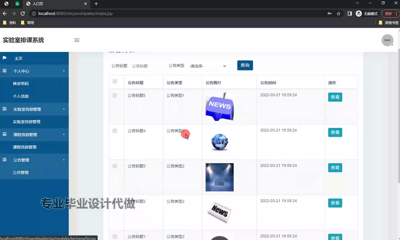Click 查看 for 公告标题3
Screen dimensions: 400x240
click(335, 168)
